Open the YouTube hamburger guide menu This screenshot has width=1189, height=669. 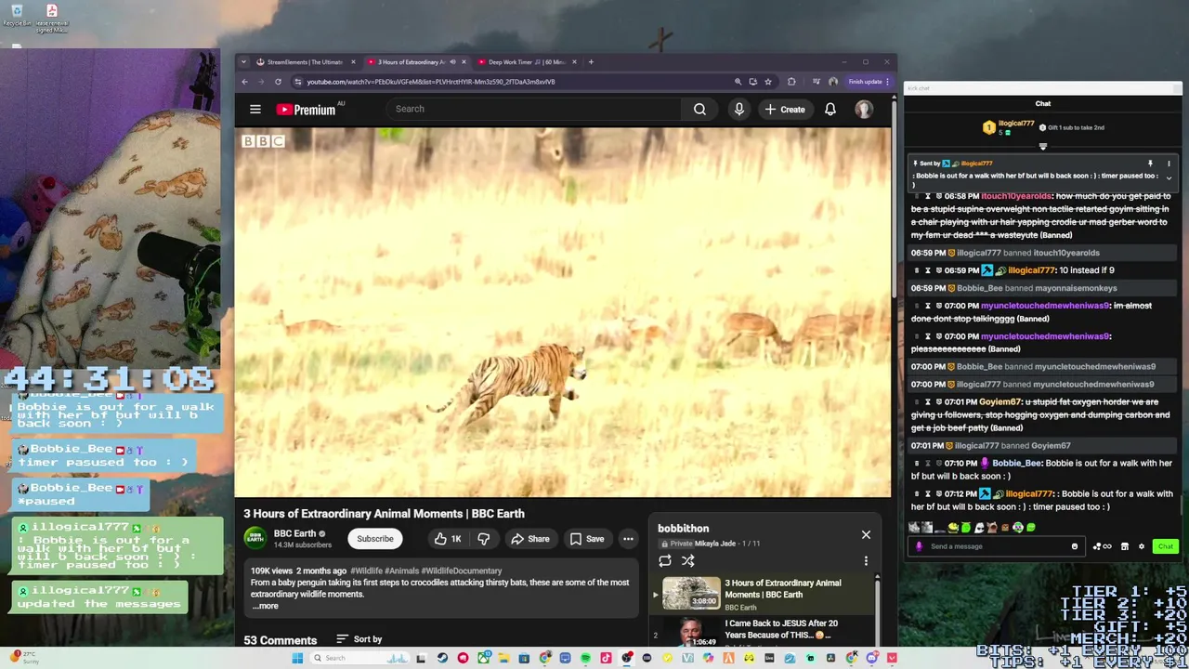click(255, 109)
